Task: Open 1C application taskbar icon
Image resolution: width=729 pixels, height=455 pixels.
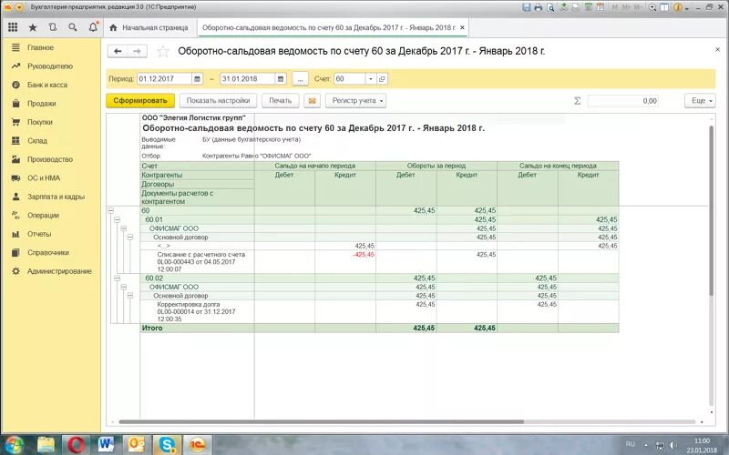Action: click(x=198, y=445)
